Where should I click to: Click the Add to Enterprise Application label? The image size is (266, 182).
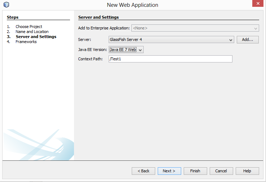click(x=104, y=28)
